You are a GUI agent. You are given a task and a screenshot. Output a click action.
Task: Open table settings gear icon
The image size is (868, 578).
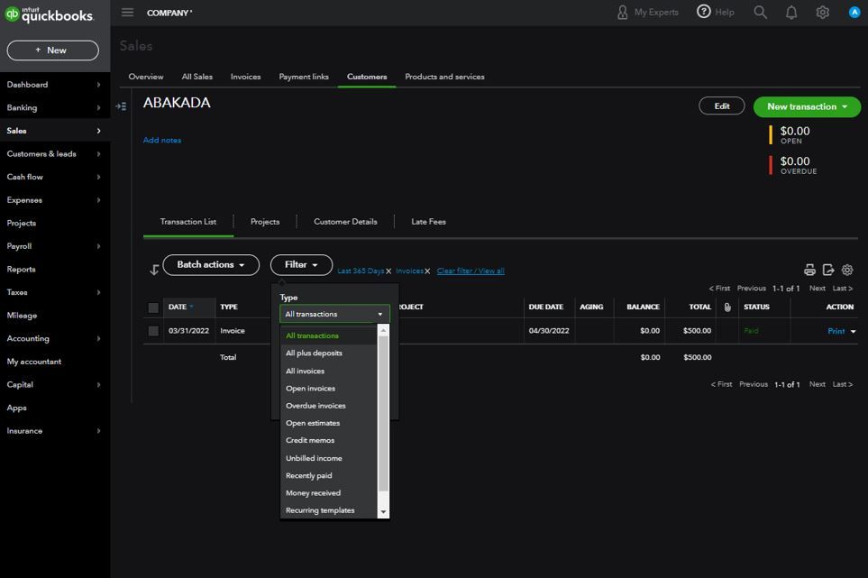pyautogui.click(x=847, y=270)
